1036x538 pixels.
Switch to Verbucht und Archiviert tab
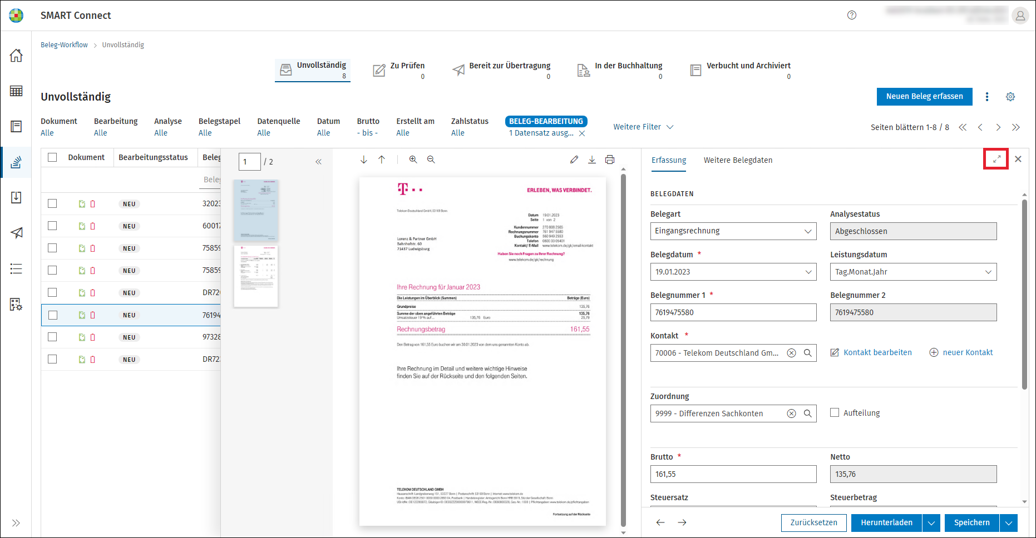740,70
